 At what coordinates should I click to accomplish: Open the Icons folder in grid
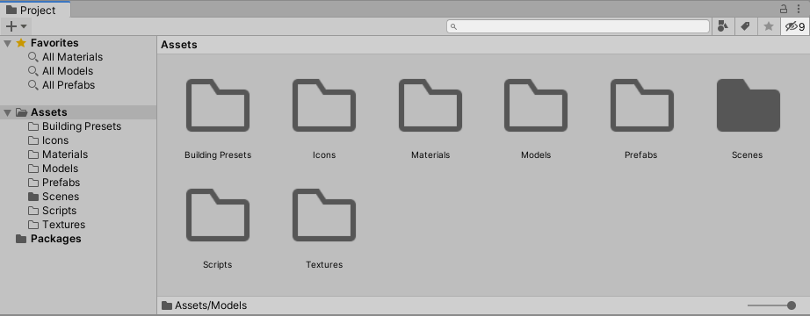point(324,105)
